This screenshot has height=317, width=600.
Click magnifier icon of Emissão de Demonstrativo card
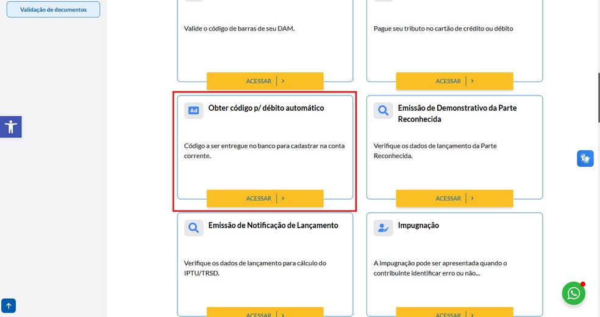coord(383,110)
